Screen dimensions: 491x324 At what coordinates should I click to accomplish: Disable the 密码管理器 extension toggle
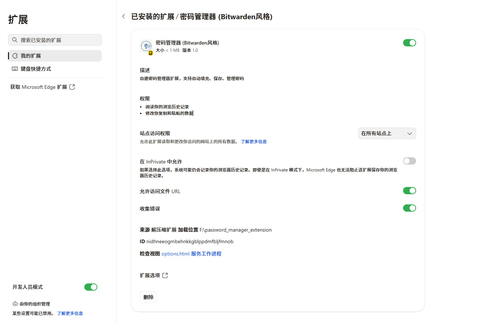410,43
